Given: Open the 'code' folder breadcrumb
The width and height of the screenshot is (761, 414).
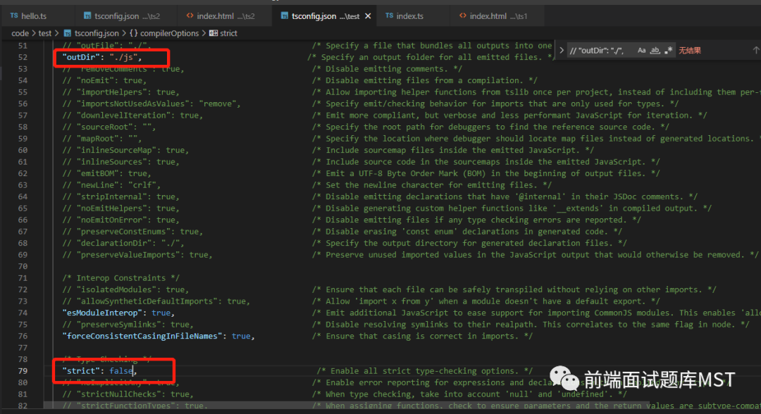Looking at the screenshot, I should point(20,33).
